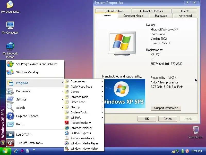Expand the Documents submenu arrow
Viewport: 206px width, 155px height.
(x=62, y=91)
